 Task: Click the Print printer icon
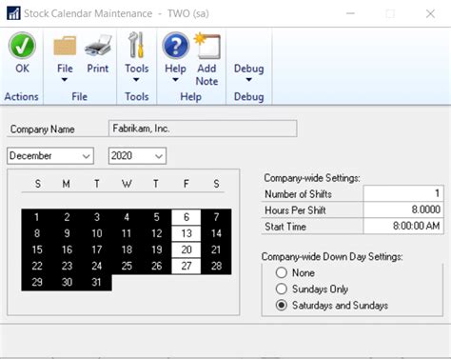point(98,46)
